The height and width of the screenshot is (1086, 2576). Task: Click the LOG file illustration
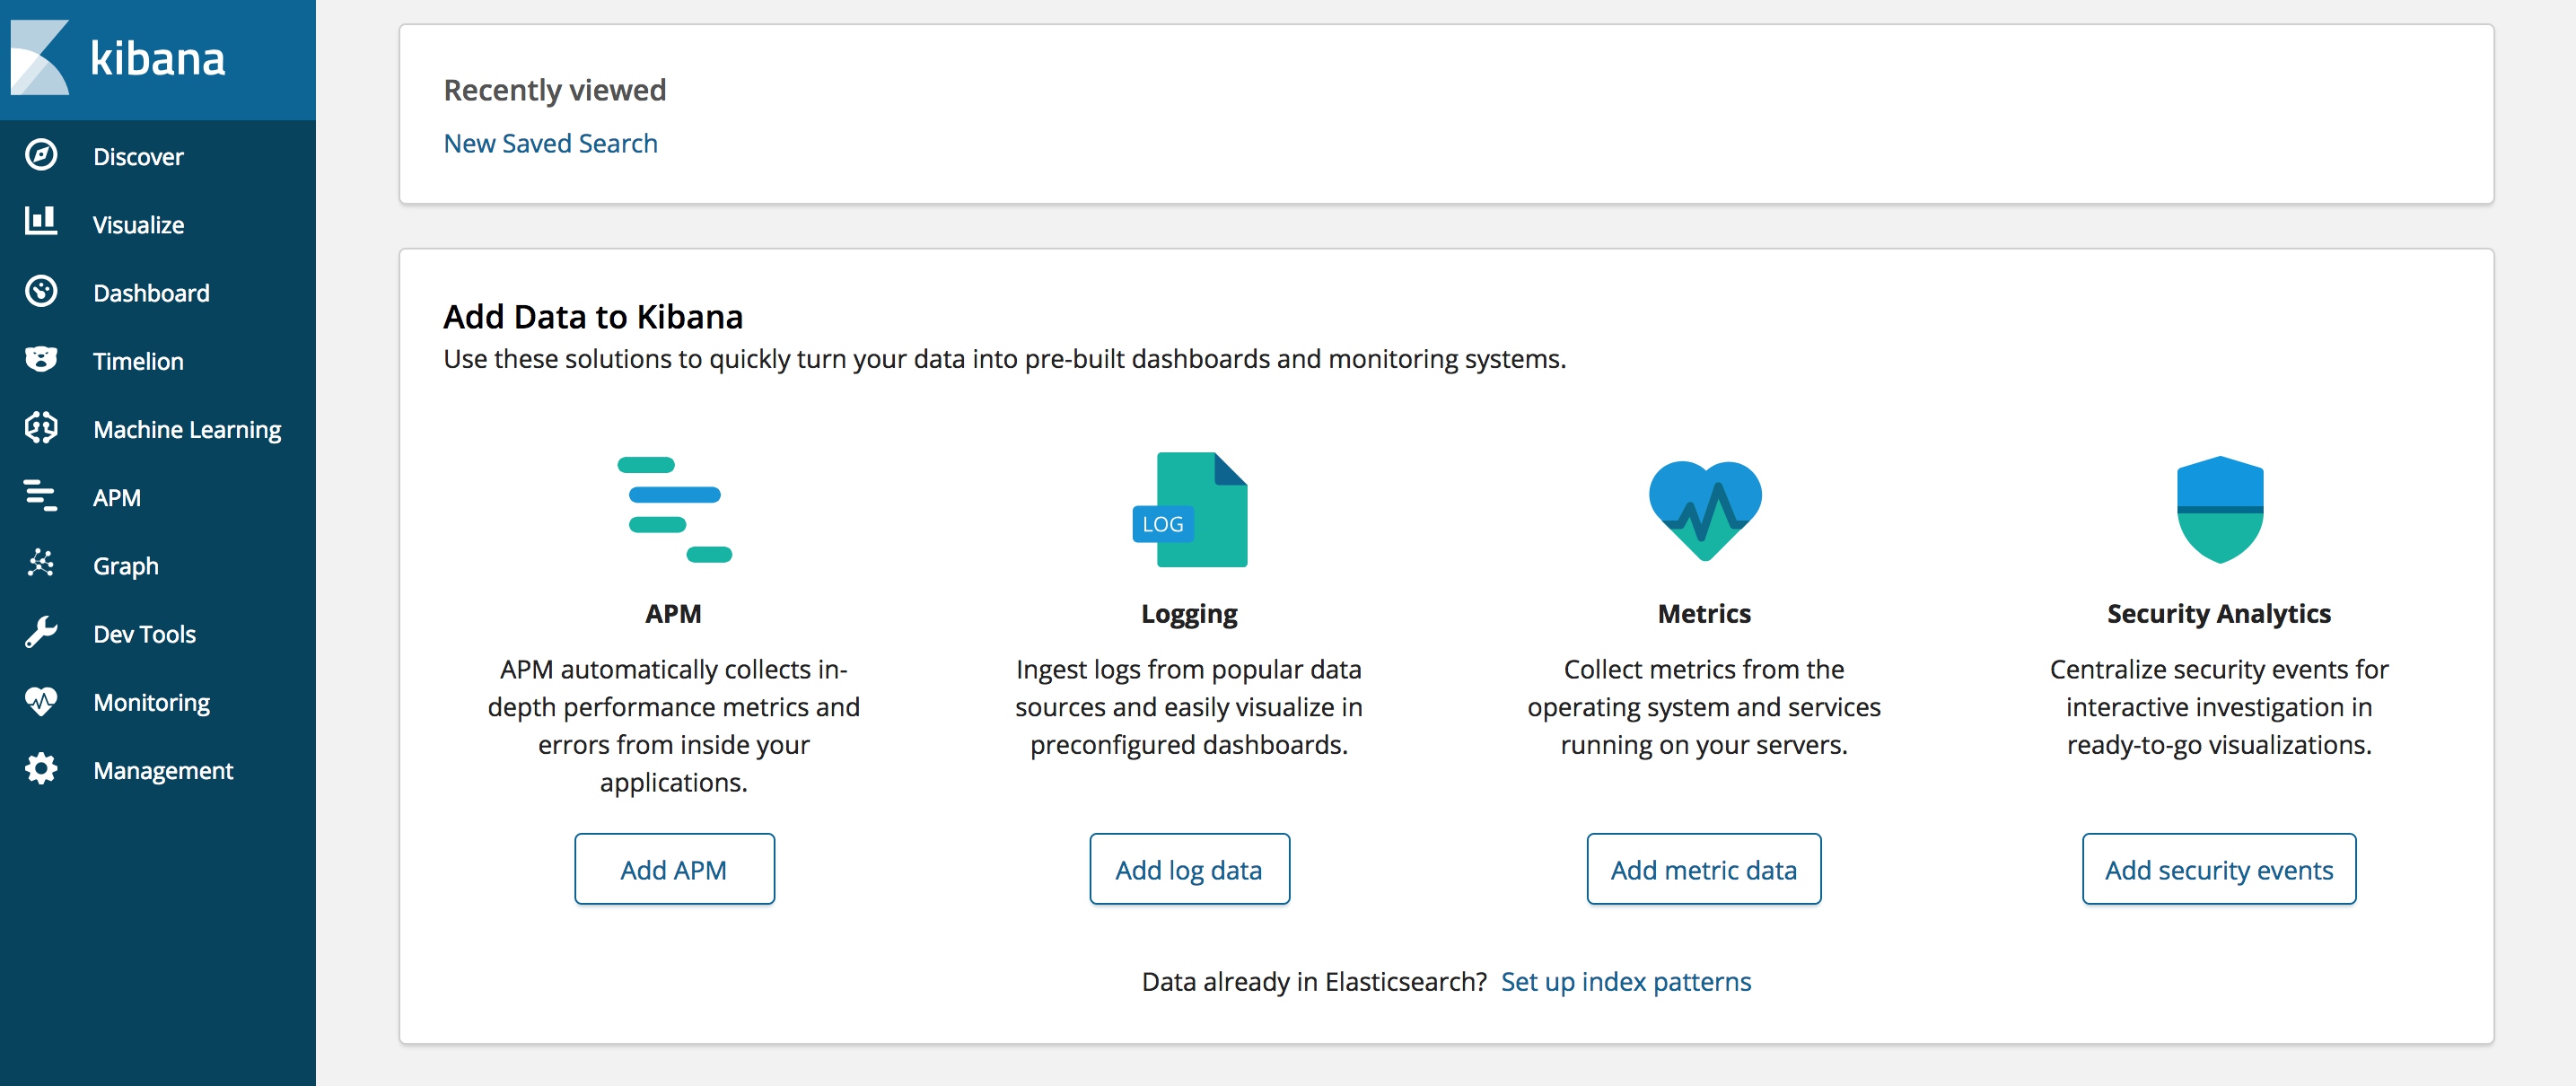(x=1190, y=510)
